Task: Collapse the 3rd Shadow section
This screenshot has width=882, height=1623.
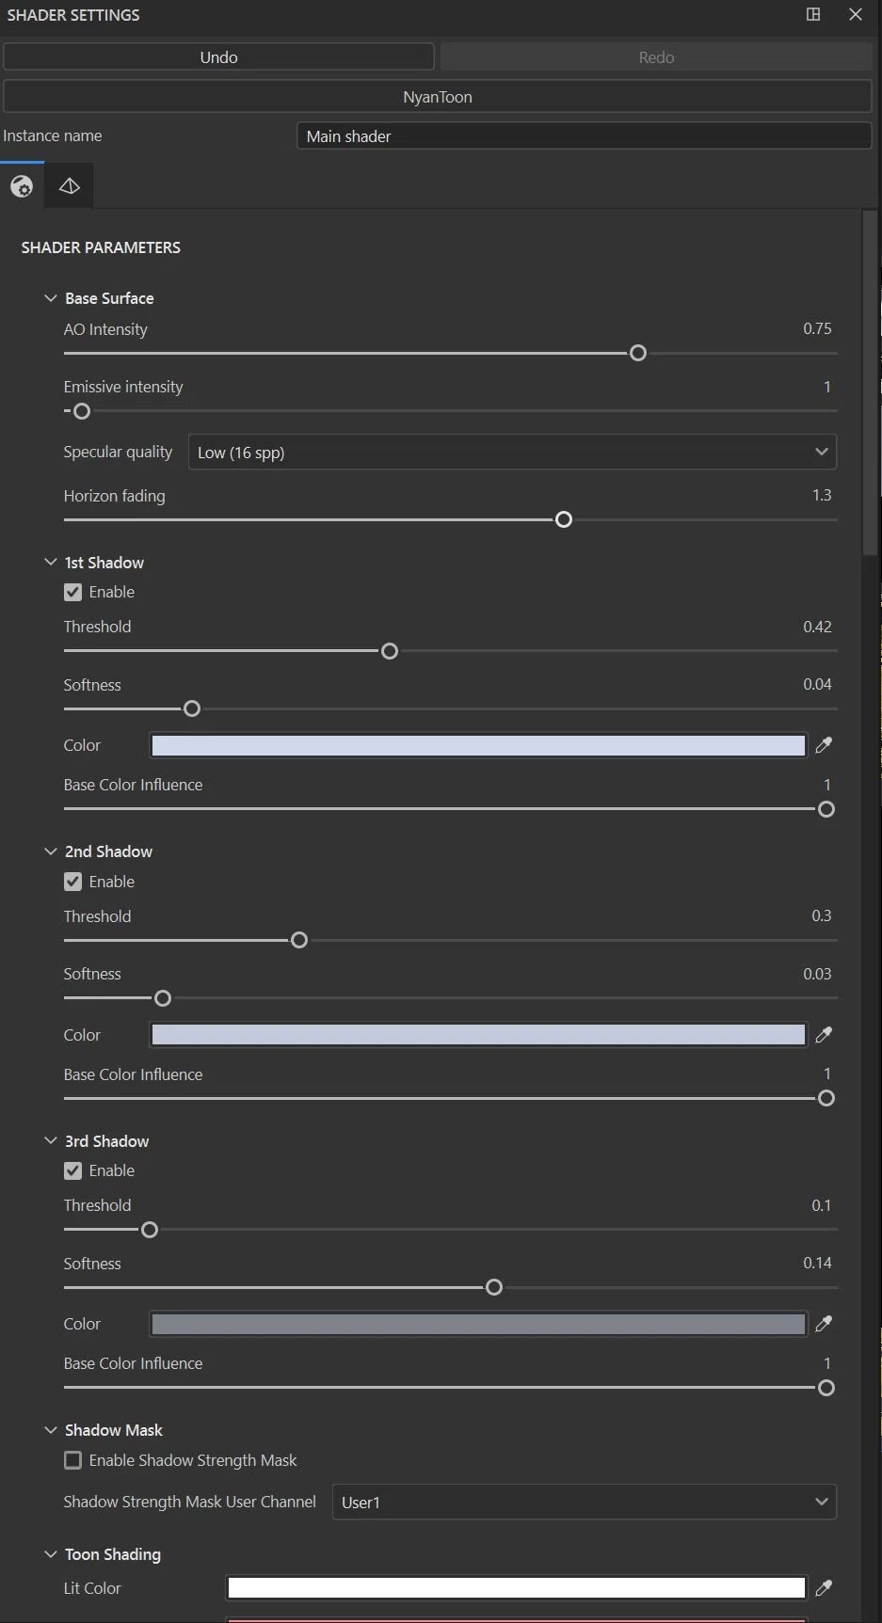Action: 51,1141
